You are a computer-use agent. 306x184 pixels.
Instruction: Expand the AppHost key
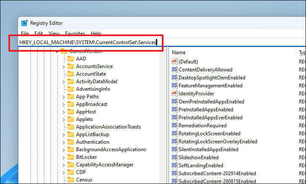coord(63,113)
